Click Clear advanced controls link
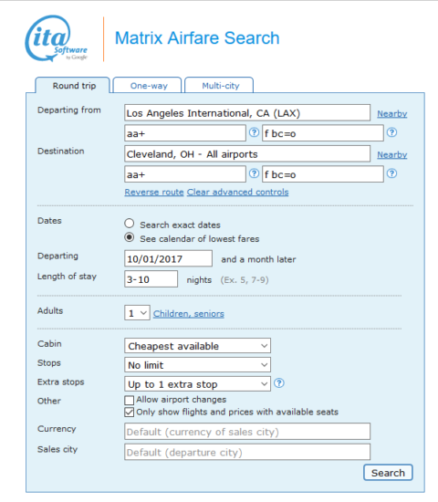The width and height of the screenshot is (438, 502). click(237, 192)
